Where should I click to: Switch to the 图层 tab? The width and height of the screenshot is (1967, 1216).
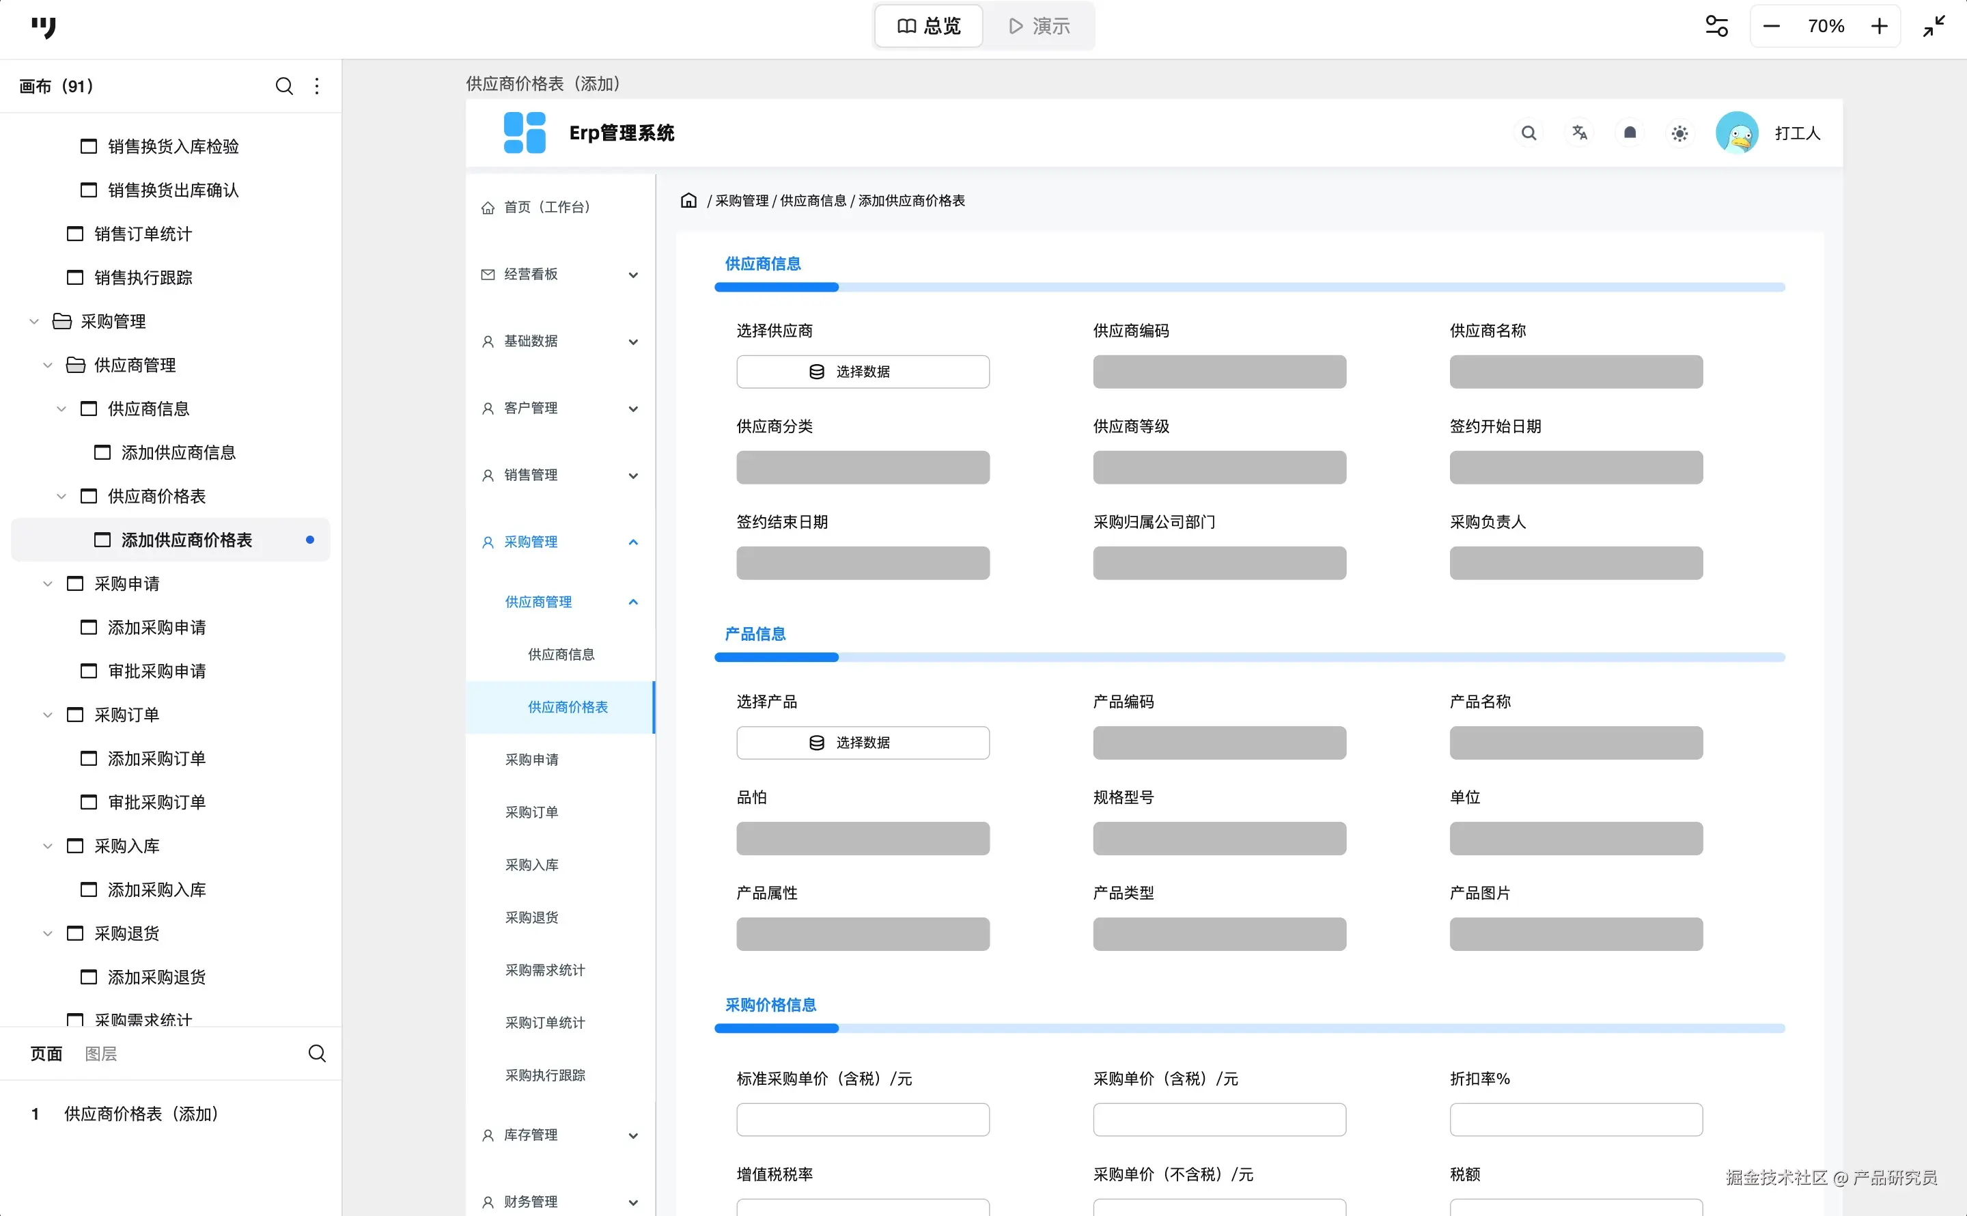(100, 1053)
